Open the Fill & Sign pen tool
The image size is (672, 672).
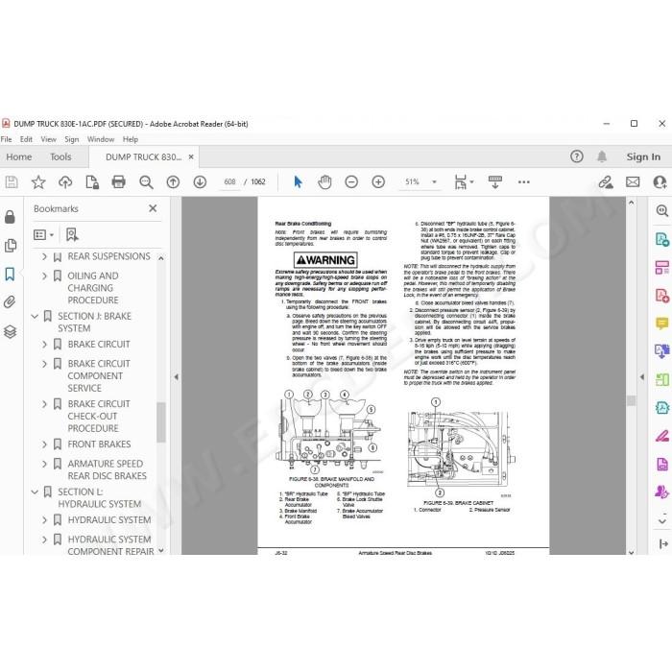click(661, 437)
